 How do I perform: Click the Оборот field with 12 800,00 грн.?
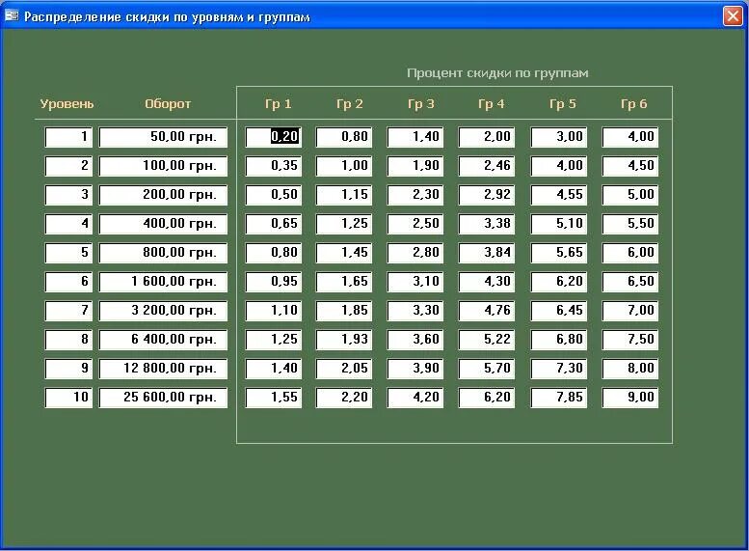pyautogui.click(x=163, y=369)
